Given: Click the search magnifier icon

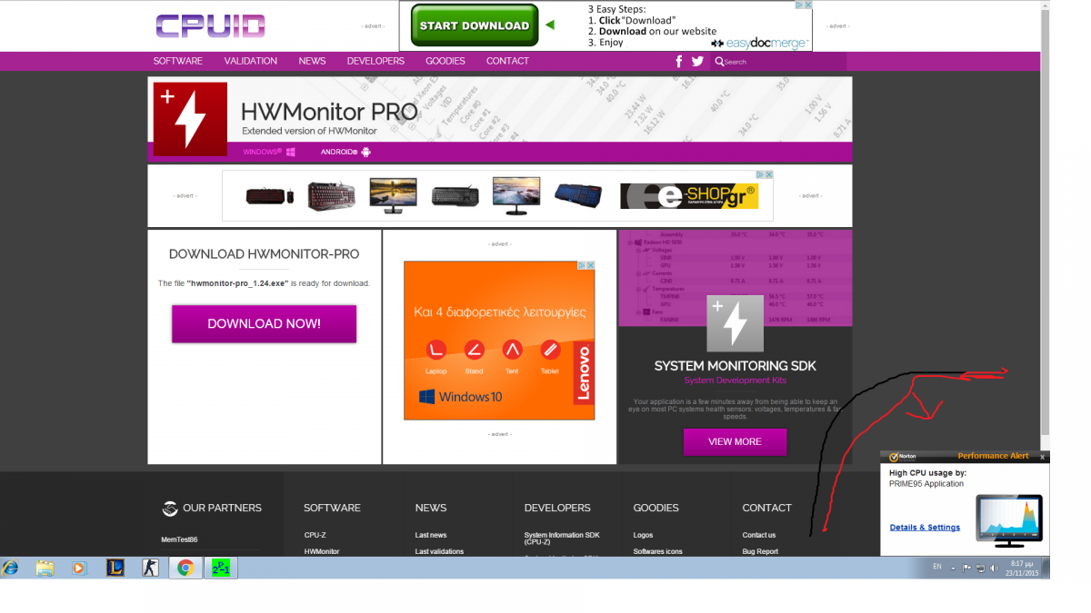Looking at the screenshot, I should [x=719, y=62].
